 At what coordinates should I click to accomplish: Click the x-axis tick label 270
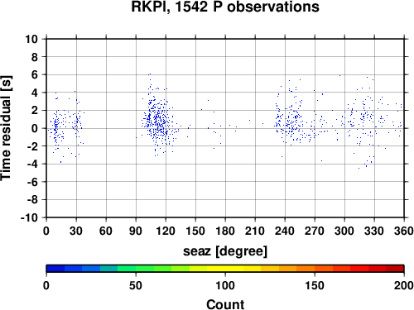point(315,231)
